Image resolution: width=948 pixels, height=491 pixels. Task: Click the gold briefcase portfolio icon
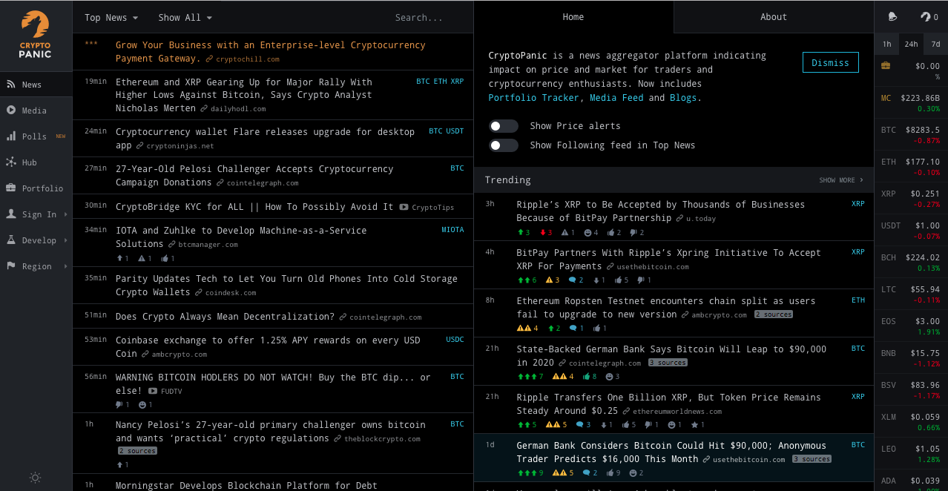click(886, 66)
